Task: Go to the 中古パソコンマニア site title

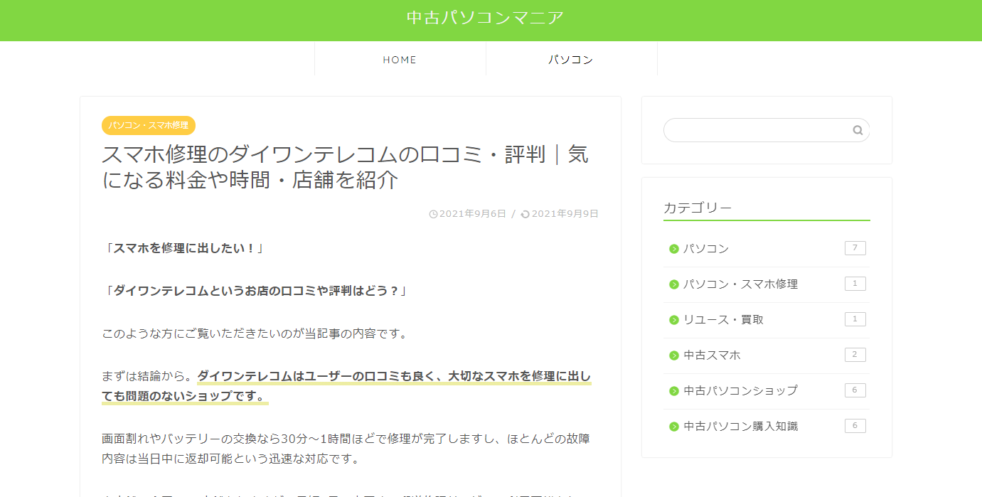Action: (485, 18)
